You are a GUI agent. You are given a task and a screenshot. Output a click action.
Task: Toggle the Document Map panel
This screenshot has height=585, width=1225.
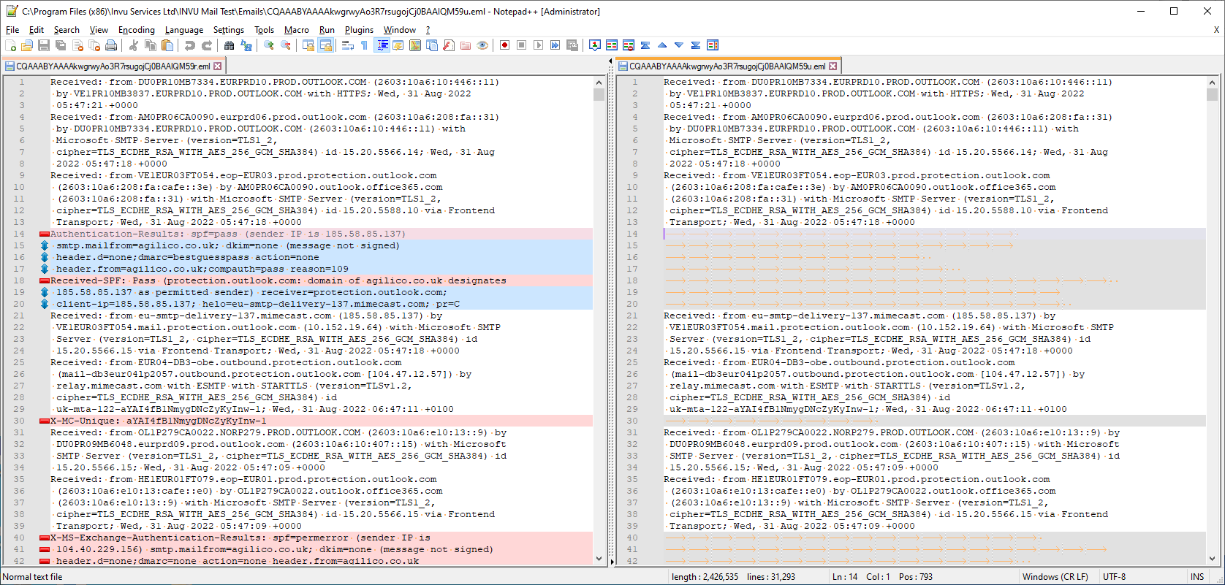415,45
